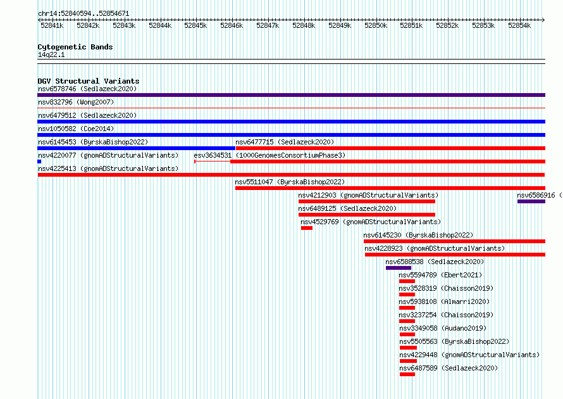
Task: Select the red nsv5511047 variant bar
Action: coord(390,188)
